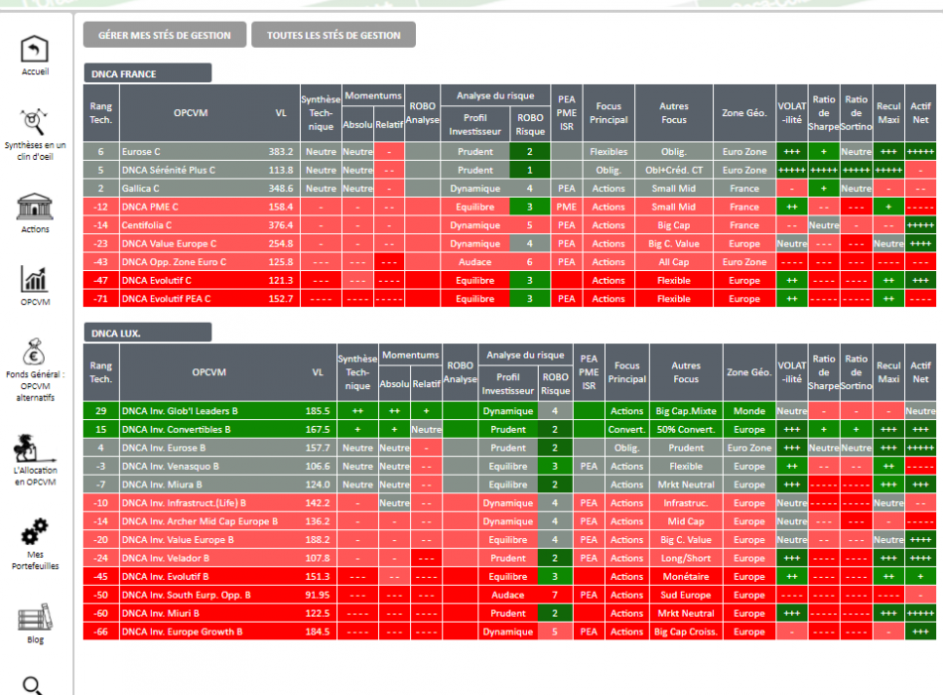The height and width of the screenshot is (695, 943).
Task: Open fund DNCA Inv. Convertibles B
Action: [177, 430]
